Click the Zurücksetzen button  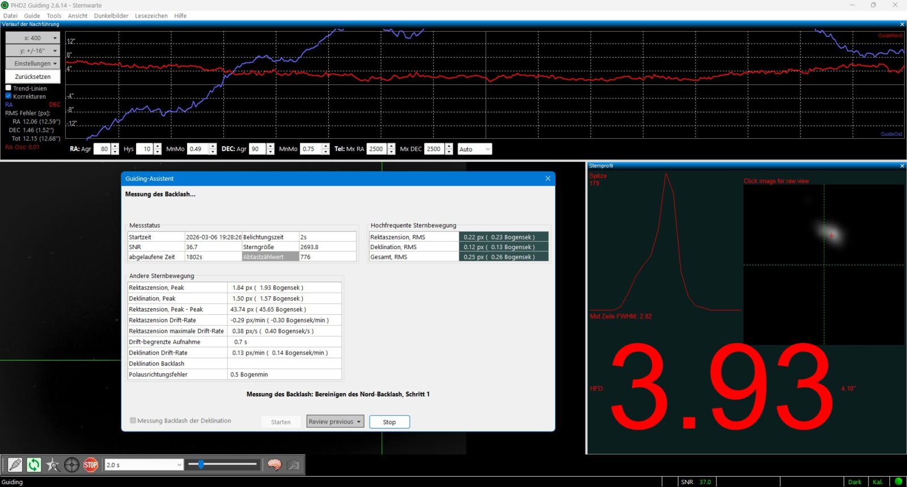click(33, 76)
